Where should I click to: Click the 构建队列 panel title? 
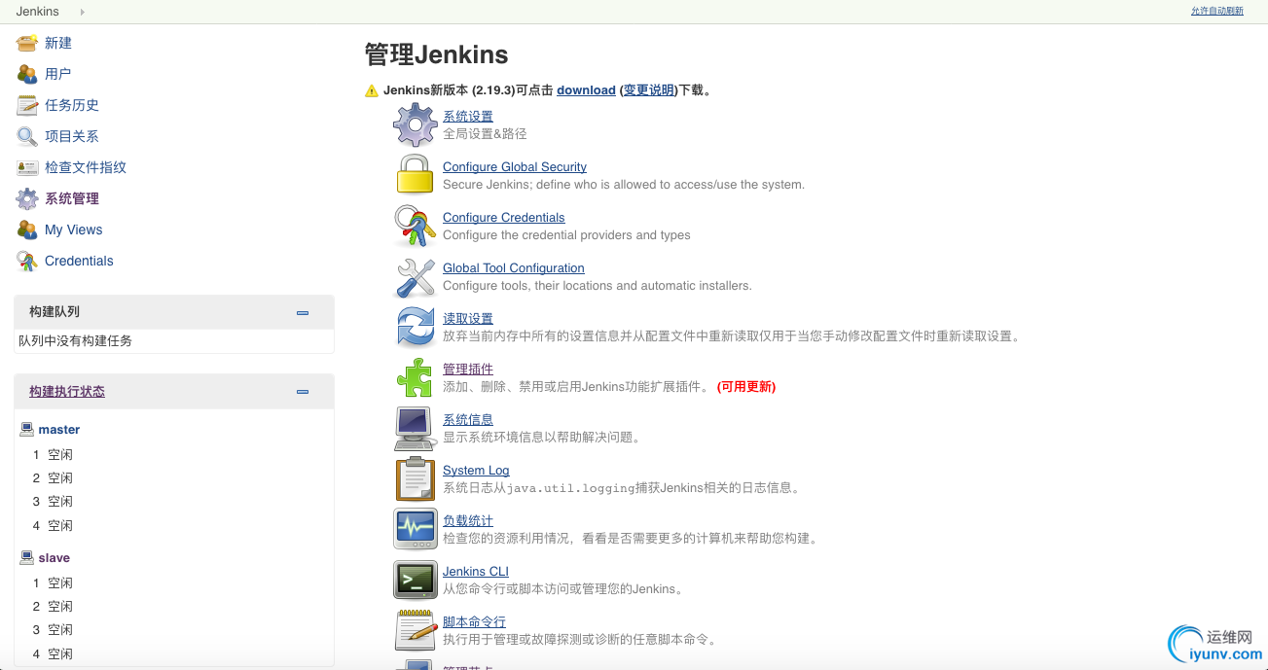click(54, 312)
